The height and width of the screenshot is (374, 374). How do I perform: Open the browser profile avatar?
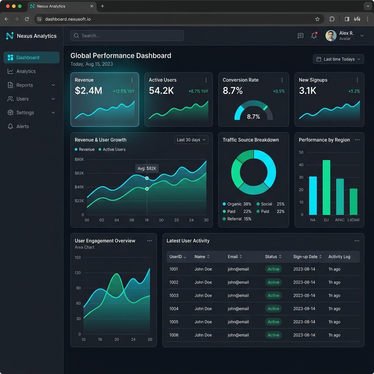point(357,19)
